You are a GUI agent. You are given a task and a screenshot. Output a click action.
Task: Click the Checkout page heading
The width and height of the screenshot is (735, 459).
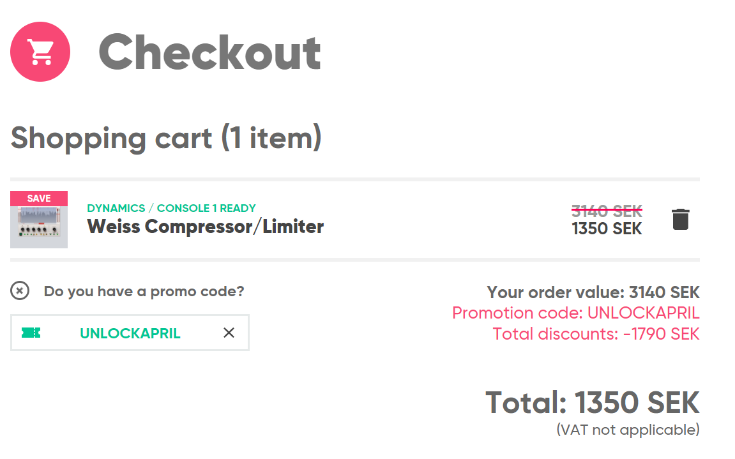[209, 52]
